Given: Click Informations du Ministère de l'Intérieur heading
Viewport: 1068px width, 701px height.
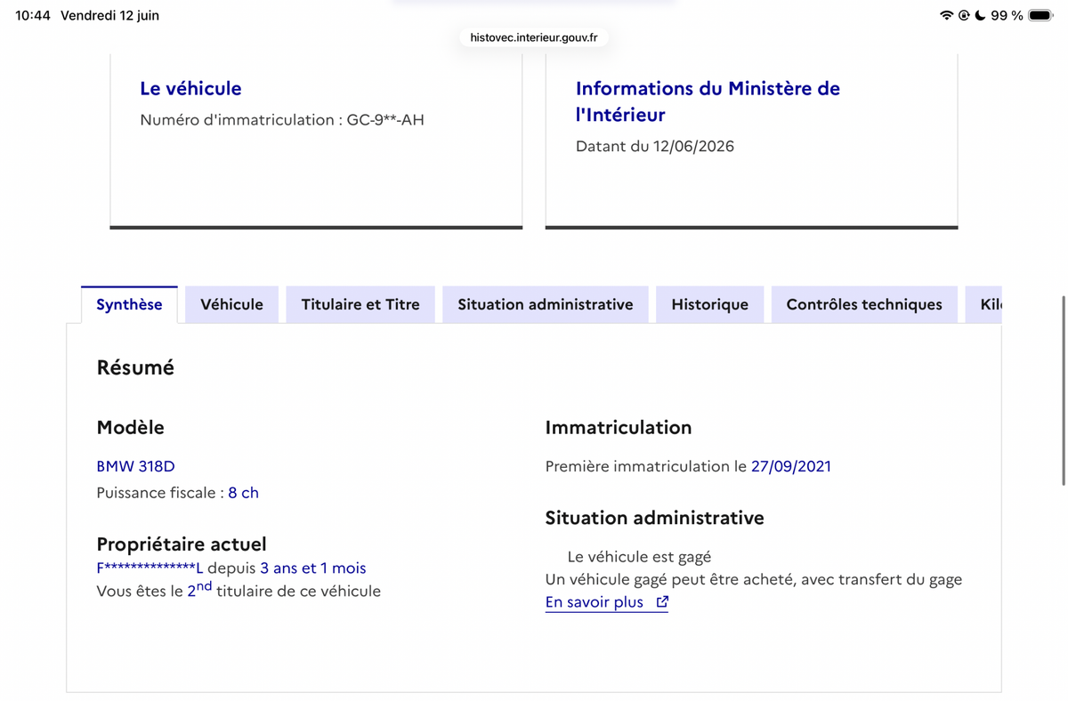Looking at the screenshot, I should pos(708,101).
